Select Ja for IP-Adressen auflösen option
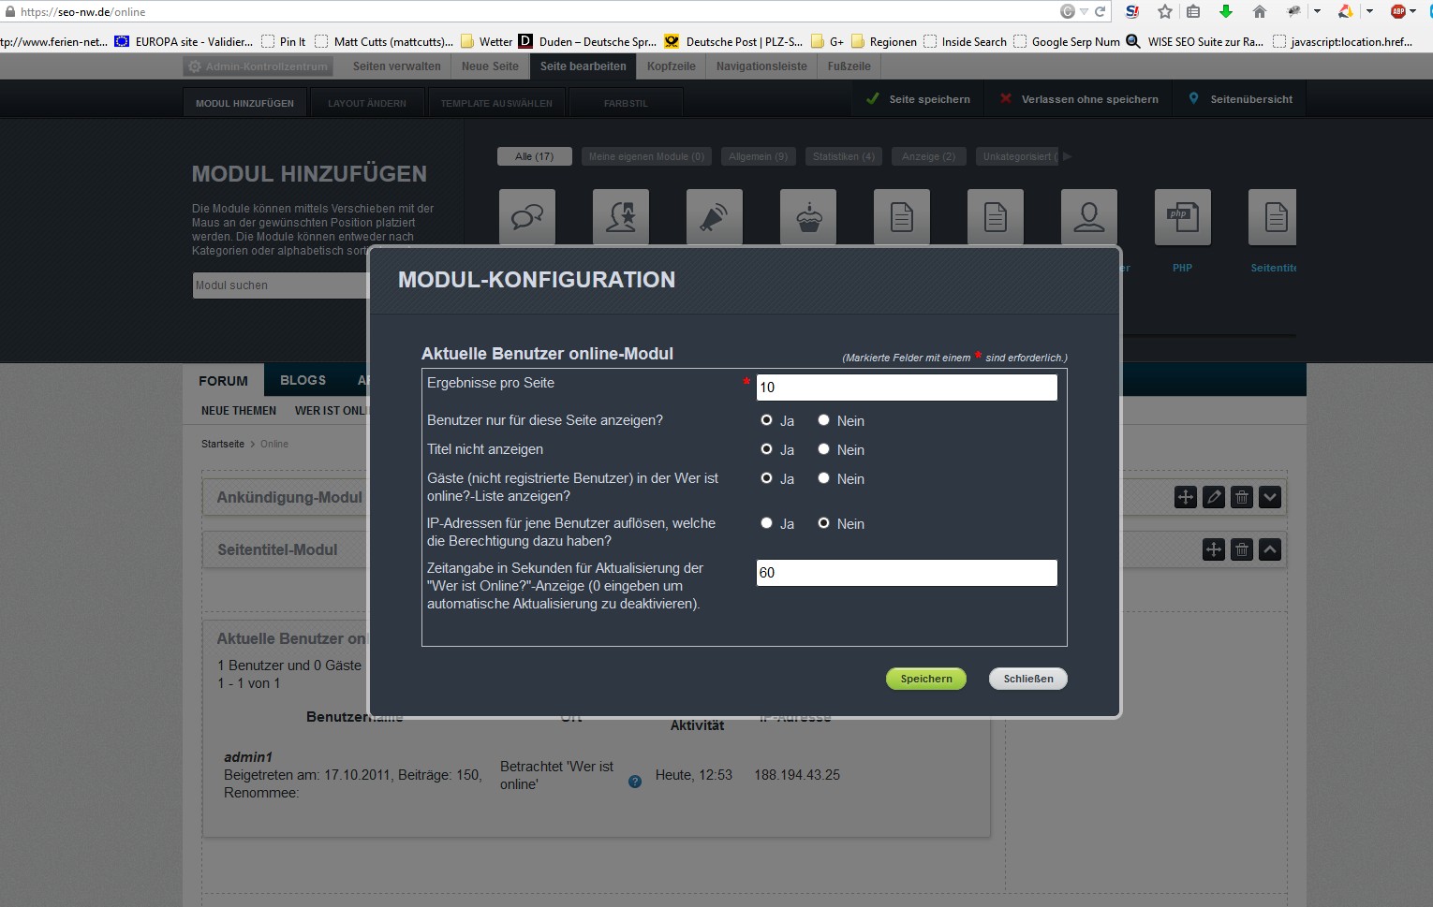The image size is (1433, 907). tap(766, 523)
